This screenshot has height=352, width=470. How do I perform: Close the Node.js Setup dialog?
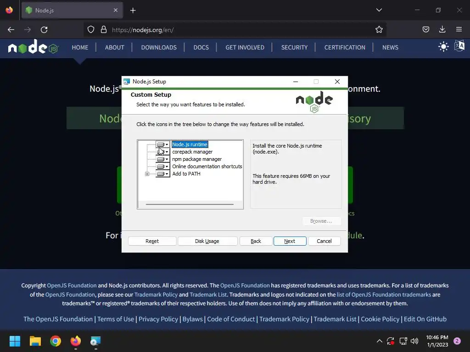[x=337, y=82]
